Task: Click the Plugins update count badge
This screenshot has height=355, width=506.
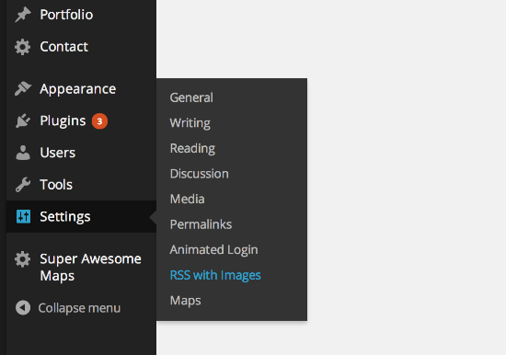Action: [99, 121]
